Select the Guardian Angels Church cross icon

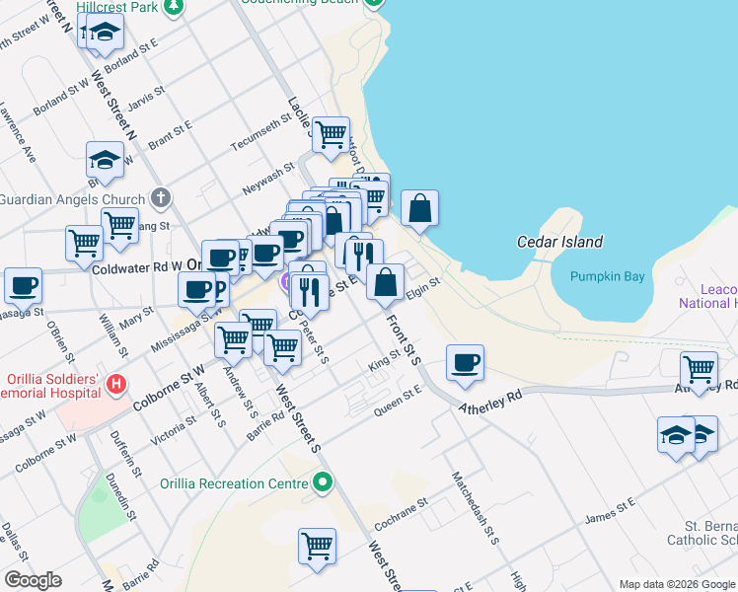pos(161,197)
